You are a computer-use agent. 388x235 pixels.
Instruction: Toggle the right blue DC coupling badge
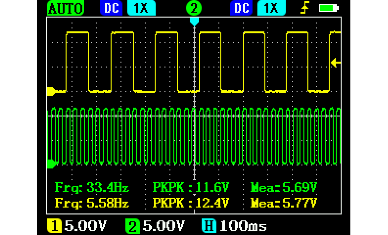click(242, 8)
